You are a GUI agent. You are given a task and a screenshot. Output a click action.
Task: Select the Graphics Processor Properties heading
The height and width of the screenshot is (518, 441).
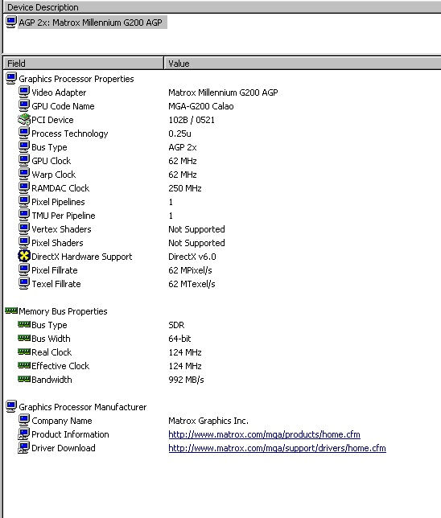(x=76, y=79)
